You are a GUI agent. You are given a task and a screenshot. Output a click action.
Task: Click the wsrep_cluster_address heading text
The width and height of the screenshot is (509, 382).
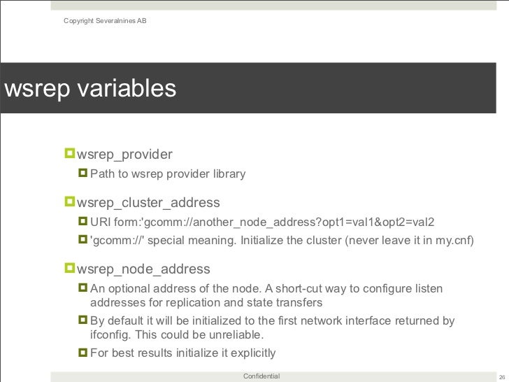pos(148,203)
